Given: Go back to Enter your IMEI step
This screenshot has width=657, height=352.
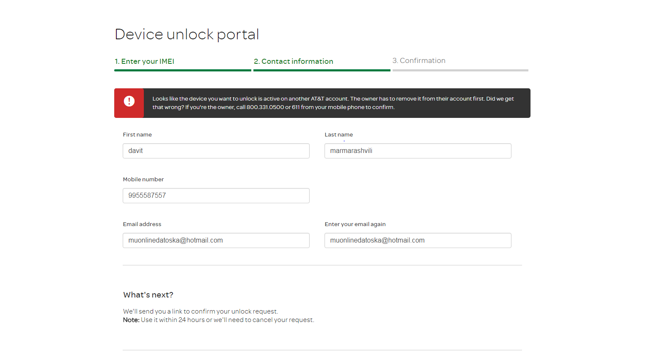Looking at the screenshot, I should (x=144, y=61).
